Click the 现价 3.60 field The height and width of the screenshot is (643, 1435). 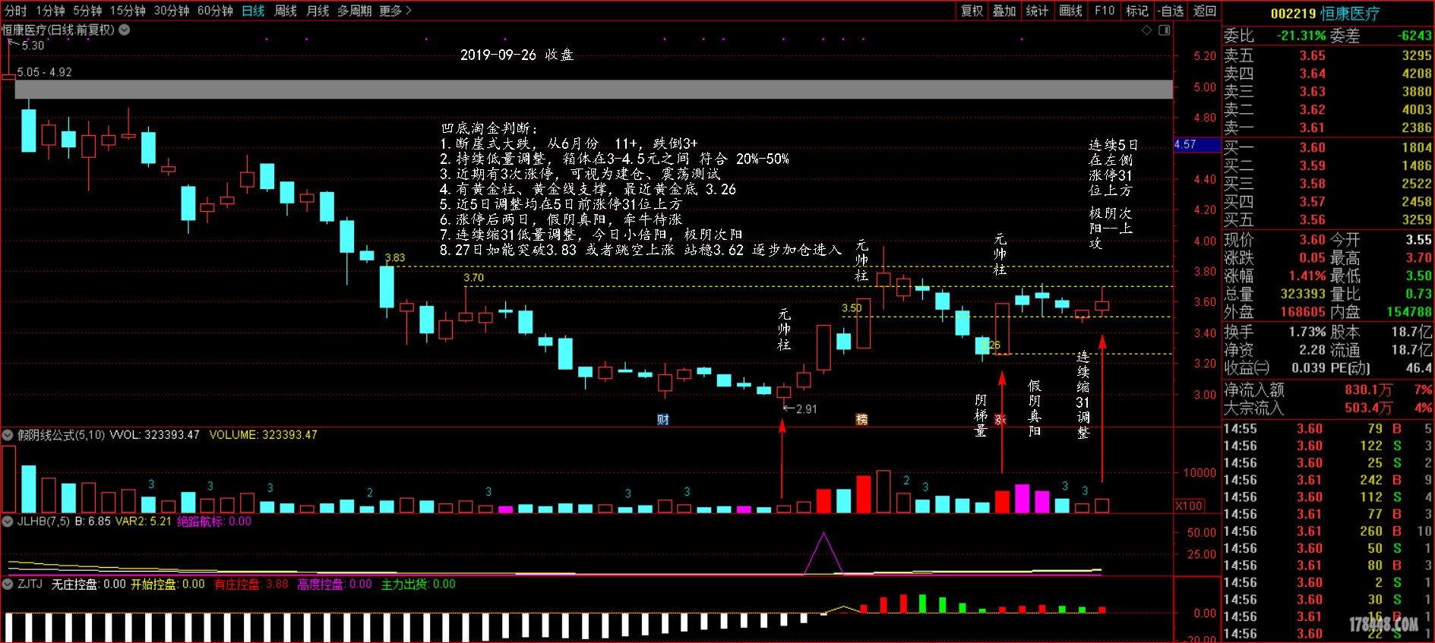click(x=1275, y=239)
